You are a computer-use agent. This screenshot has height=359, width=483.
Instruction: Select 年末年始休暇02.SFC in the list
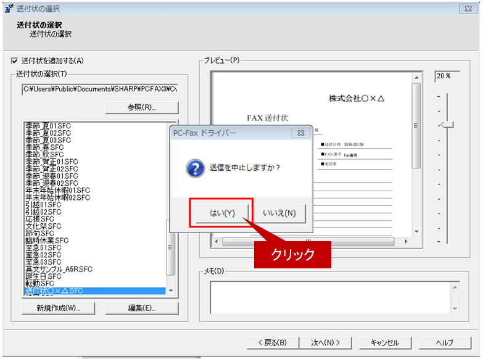(x=57, y=197)
